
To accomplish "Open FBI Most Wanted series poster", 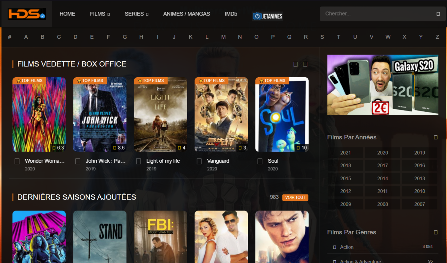I will coord(161,237).
